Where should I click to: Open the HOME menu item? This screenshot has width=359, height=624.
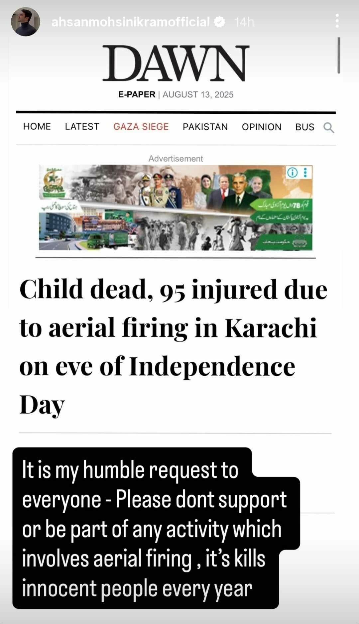coord(37,127)
